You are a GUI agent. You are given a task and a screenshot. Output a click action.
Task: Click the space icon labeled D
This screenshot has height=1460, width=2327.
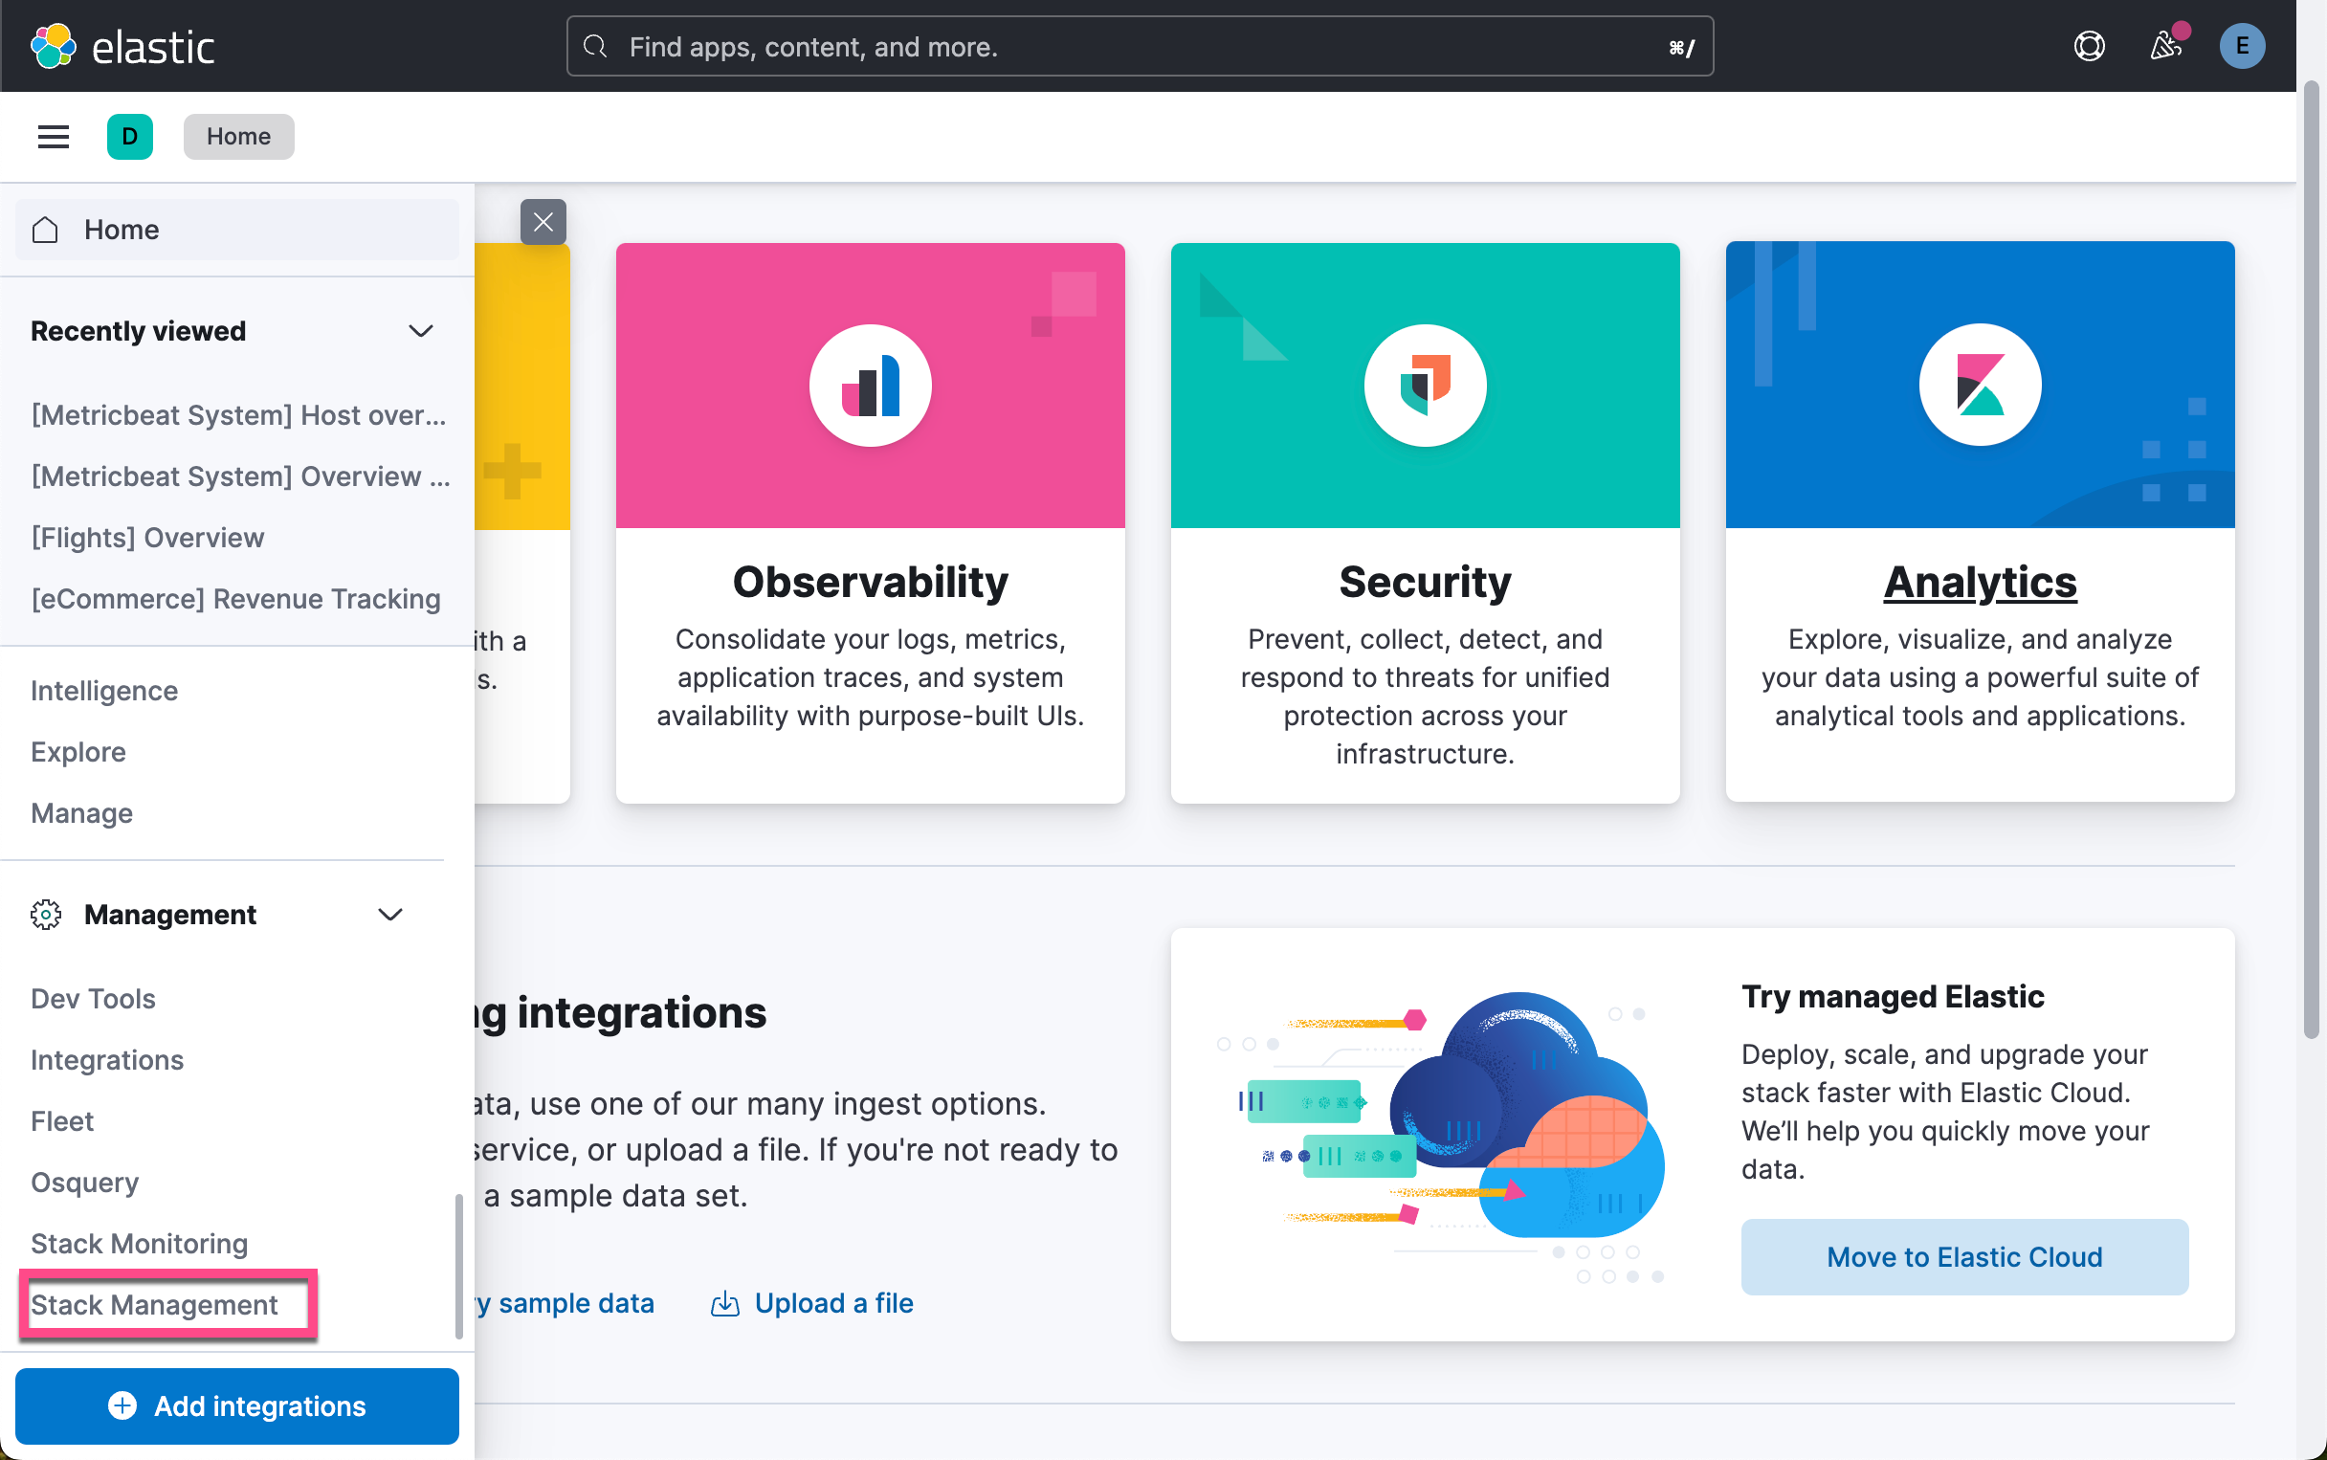tap(129, 136)
